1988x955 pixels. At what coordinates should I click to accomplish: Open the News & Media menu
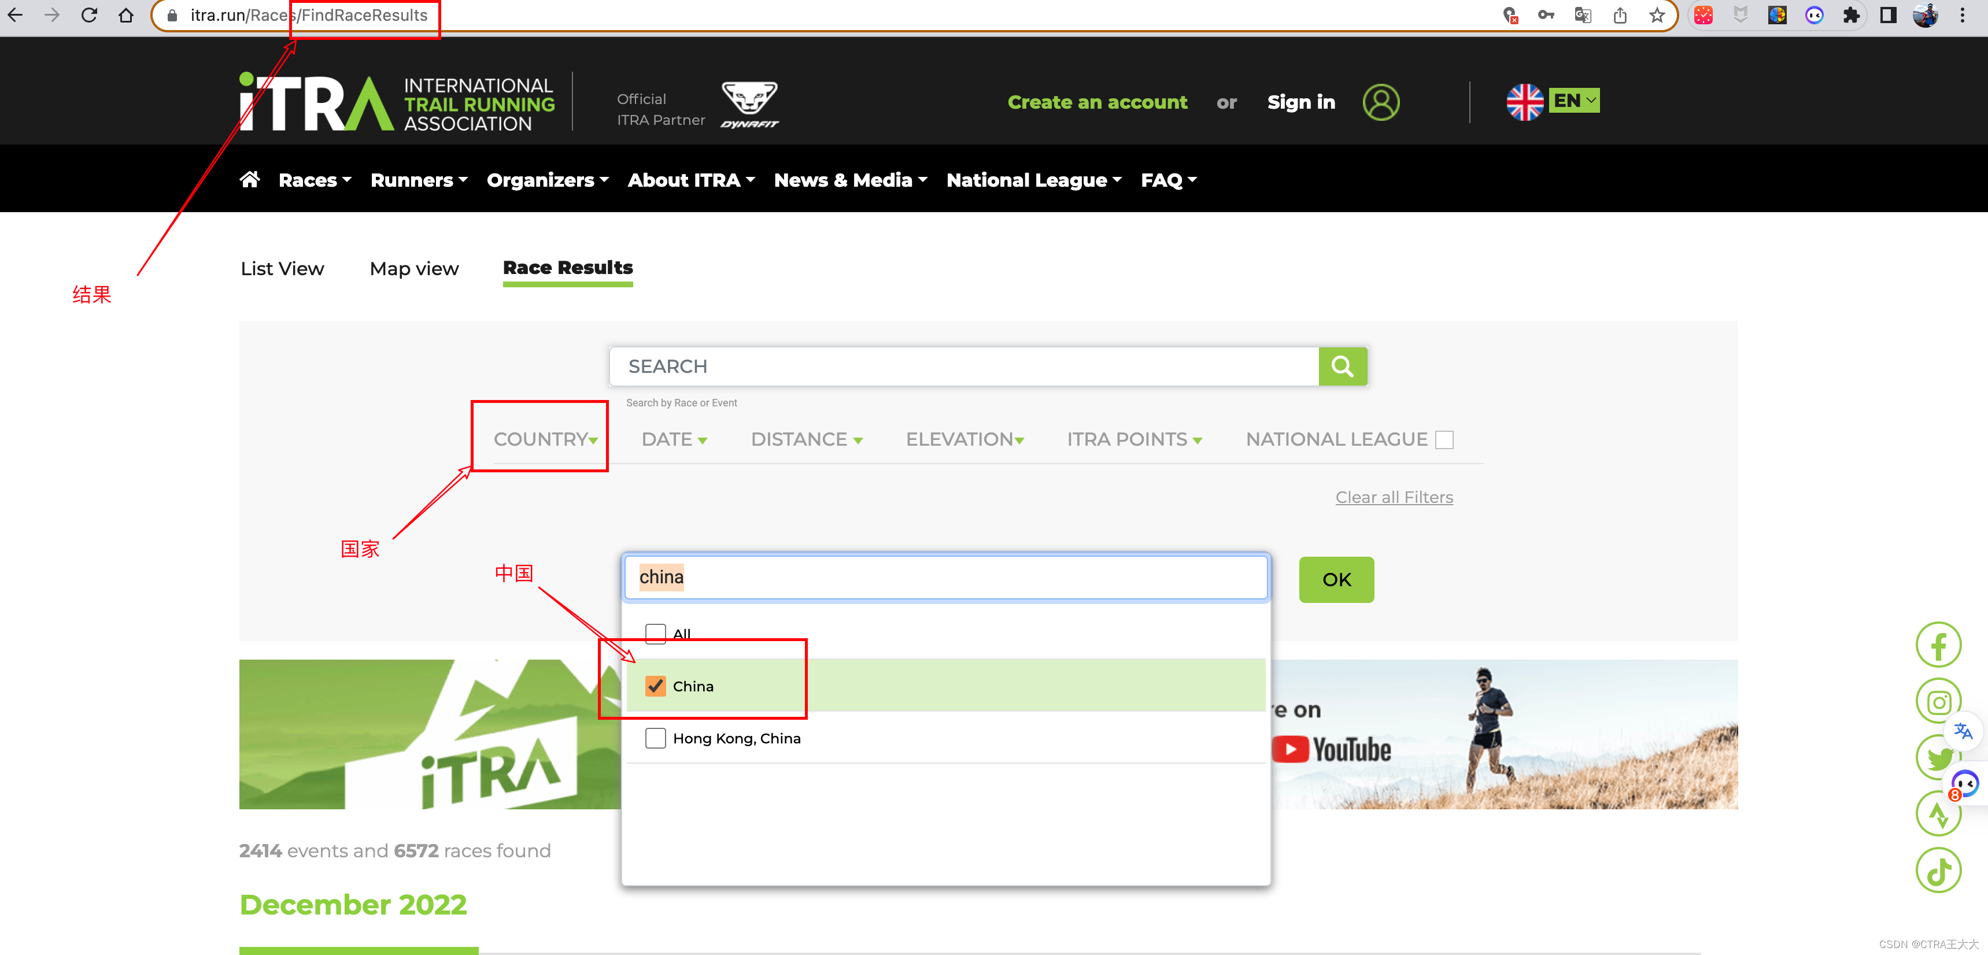pos(851,180)
